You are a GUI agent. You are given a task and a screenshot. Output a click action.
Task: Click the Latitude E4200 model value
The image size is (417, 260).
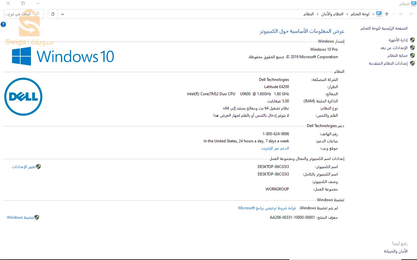point(277,87)
